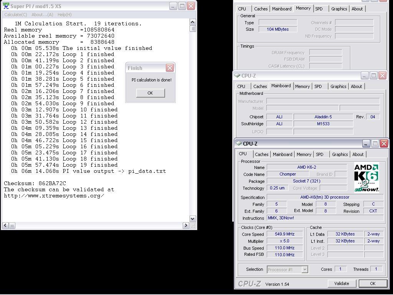Click the Cores count field
The height and width of the screenshot is (295, 393).
340,269
